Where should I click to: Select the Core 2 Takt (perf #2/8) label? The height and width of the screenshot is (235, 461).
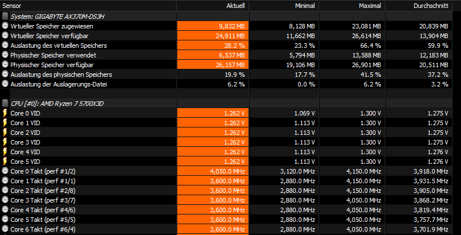click(43, 191)
